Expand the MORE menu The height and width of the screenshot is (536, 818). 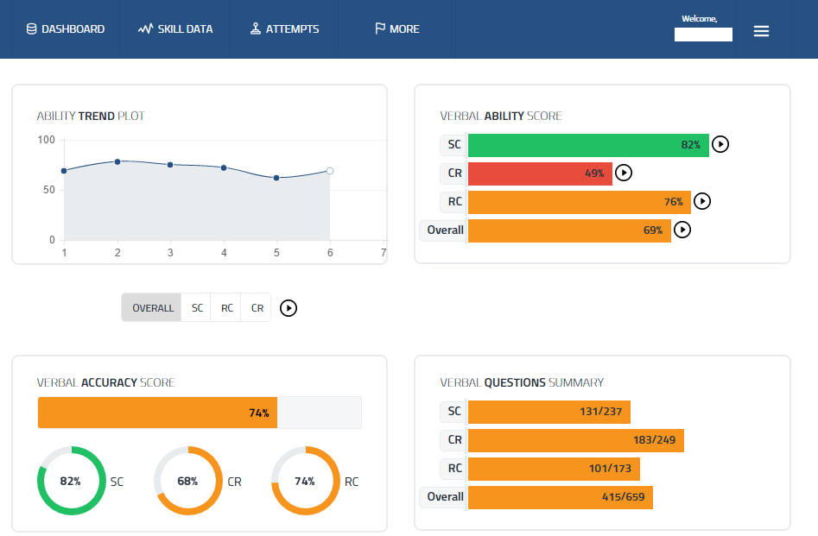[396, 29]
